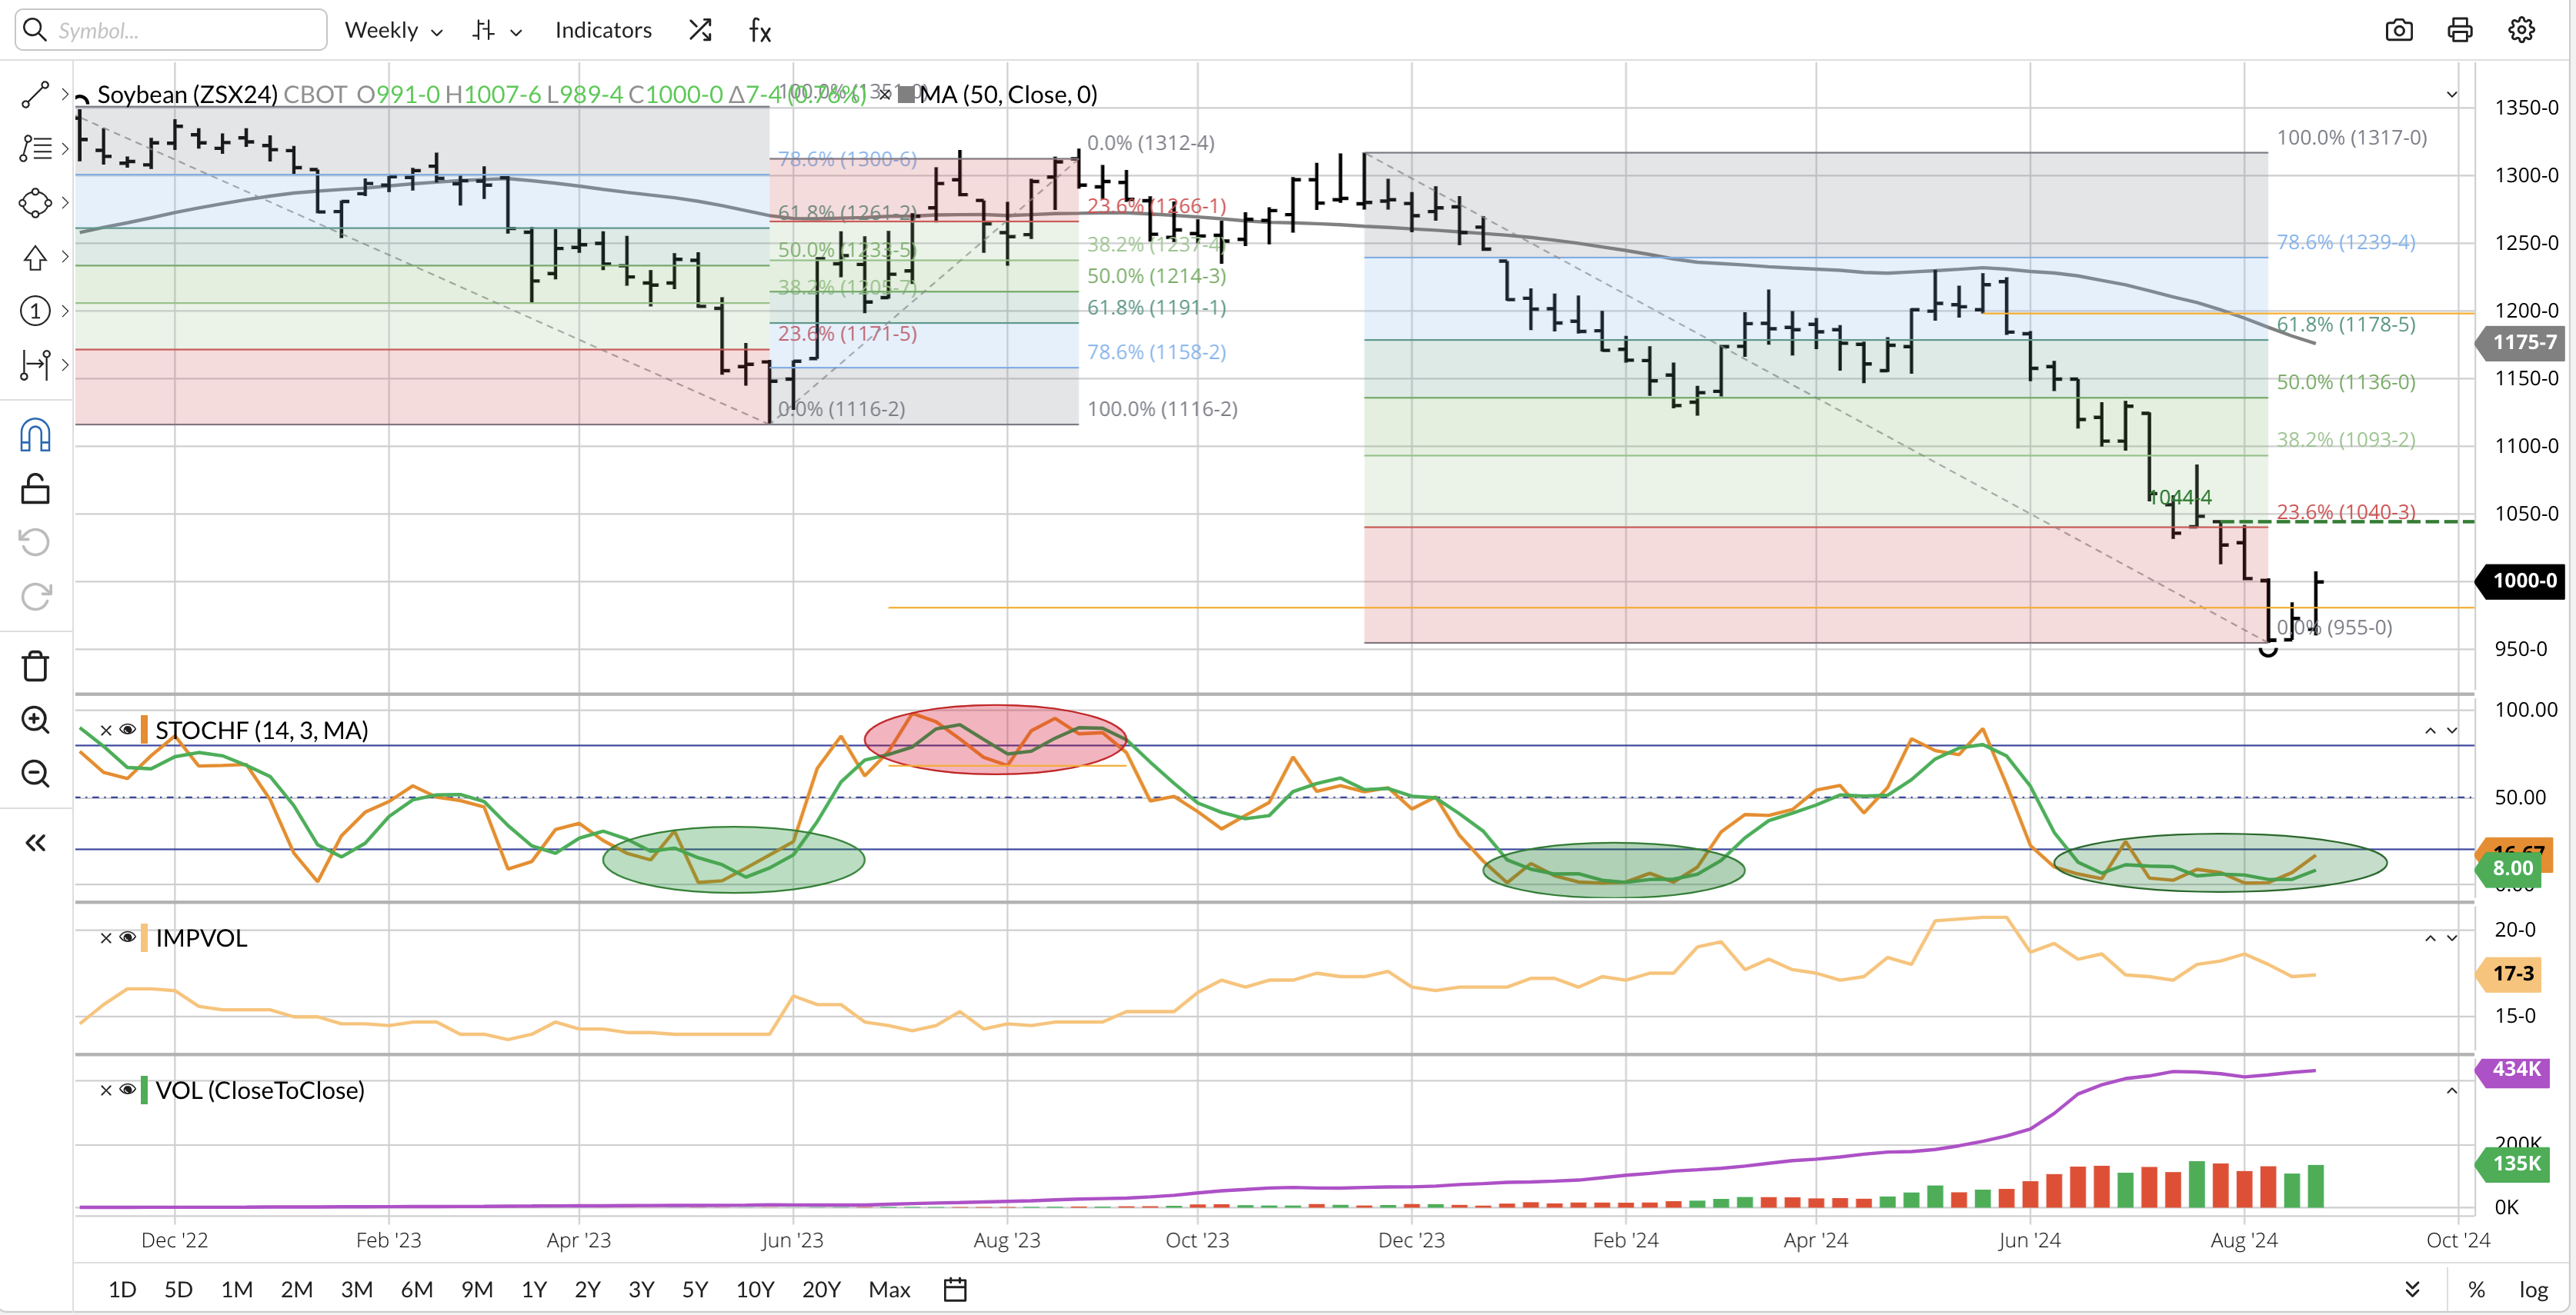Click the compare symbols shuffle icon
This screenshot has width=2576, height=1315.
[x=700, y=30]
